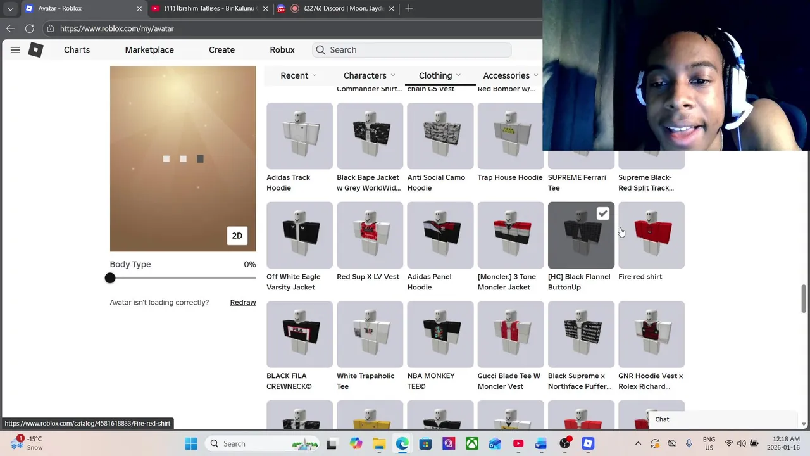Close the Discord browser tab

(x=391, y=9)
